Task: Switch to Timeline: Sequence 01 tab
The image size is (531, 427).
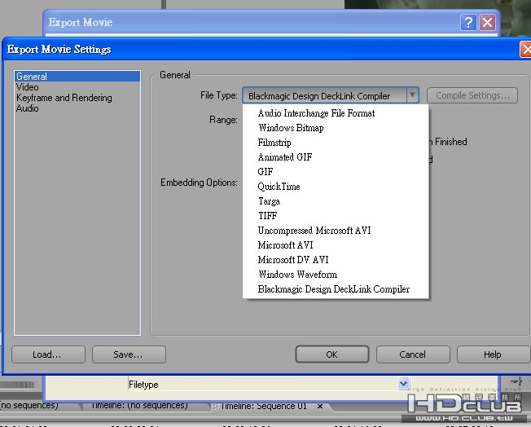Action: pos(264,406)
